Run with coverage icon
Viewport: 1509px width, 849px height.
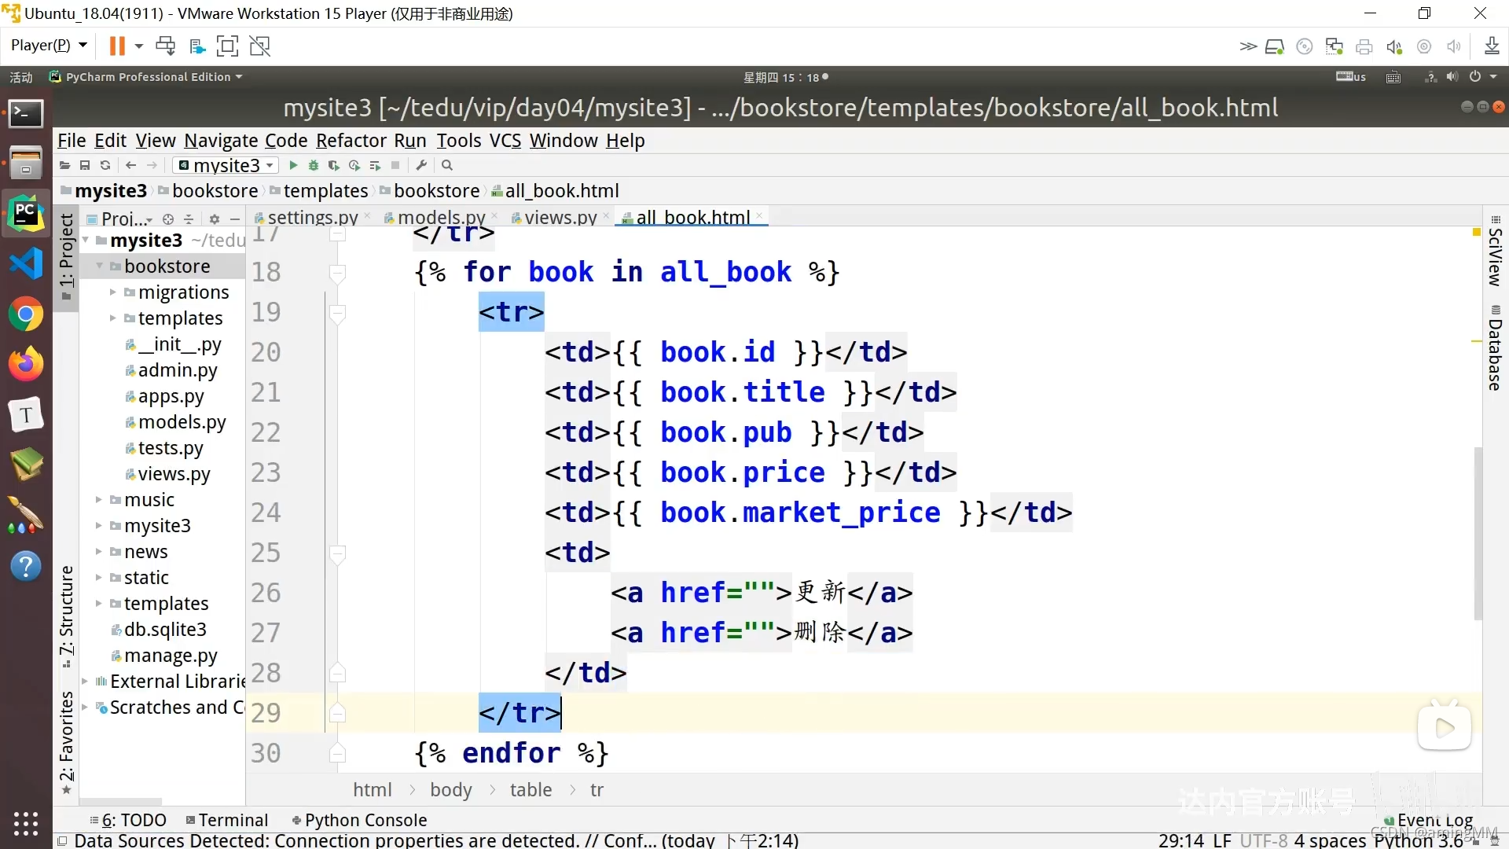[x=334, y=165]
